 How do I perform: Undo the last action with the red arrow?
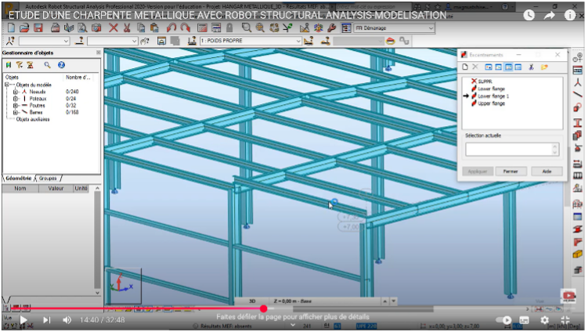(171, 27)
